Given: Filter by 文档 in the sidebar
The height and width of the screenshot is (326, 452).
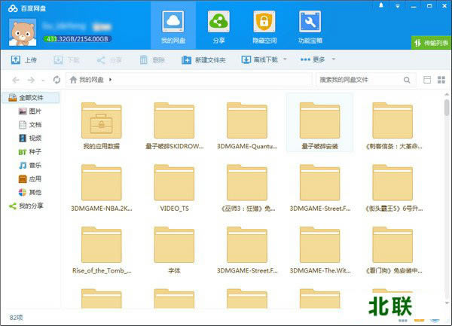Looking at the screenshot, I should coord(30,125).
